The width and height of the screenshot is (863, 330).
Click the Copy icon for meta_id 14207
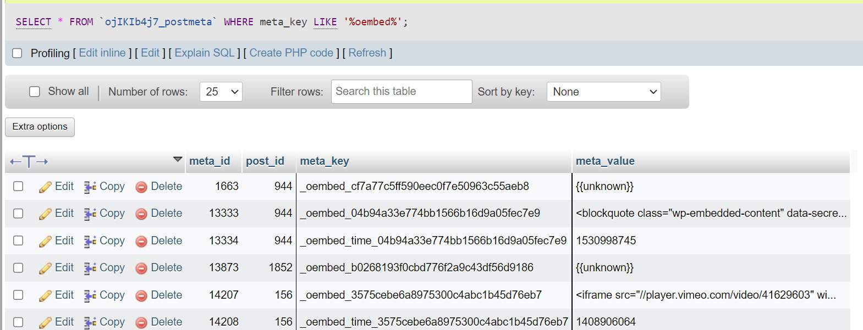pyautogui.click(x=90, y=296)
